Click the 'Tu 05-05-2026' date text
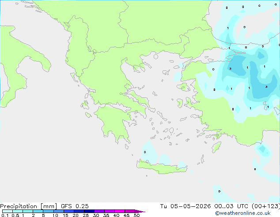 (185, 206)
